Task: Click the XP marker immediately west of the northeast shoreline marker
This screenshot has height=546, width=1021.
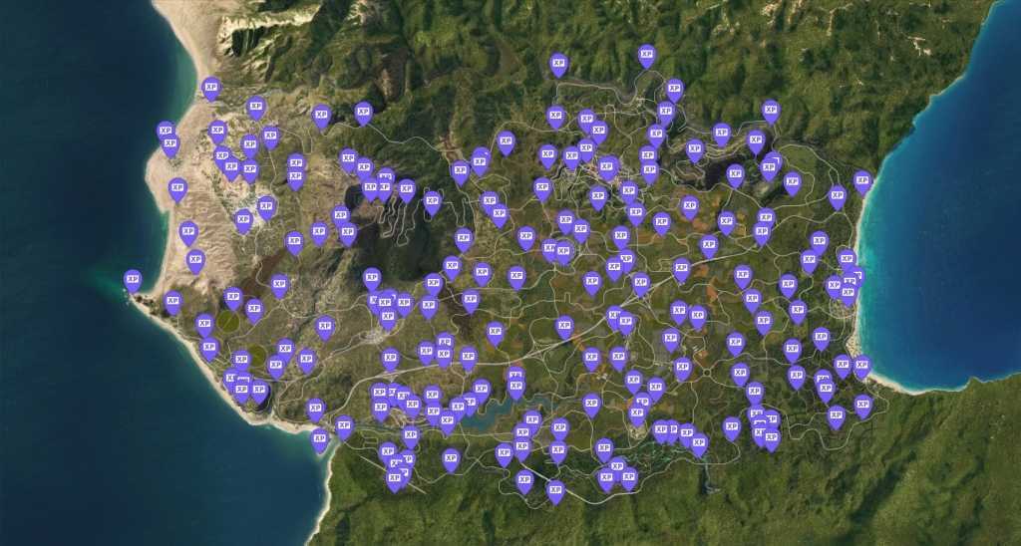Action: point(837,195)
